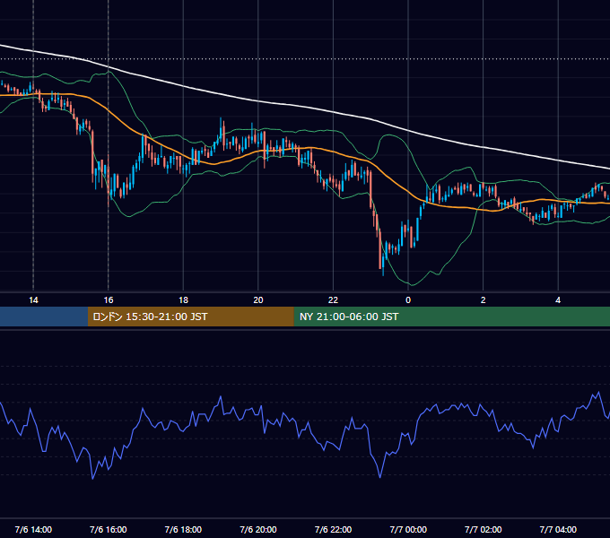
Task: Click the 7/6 22:00 date axis label
Action: pos(333,529)
